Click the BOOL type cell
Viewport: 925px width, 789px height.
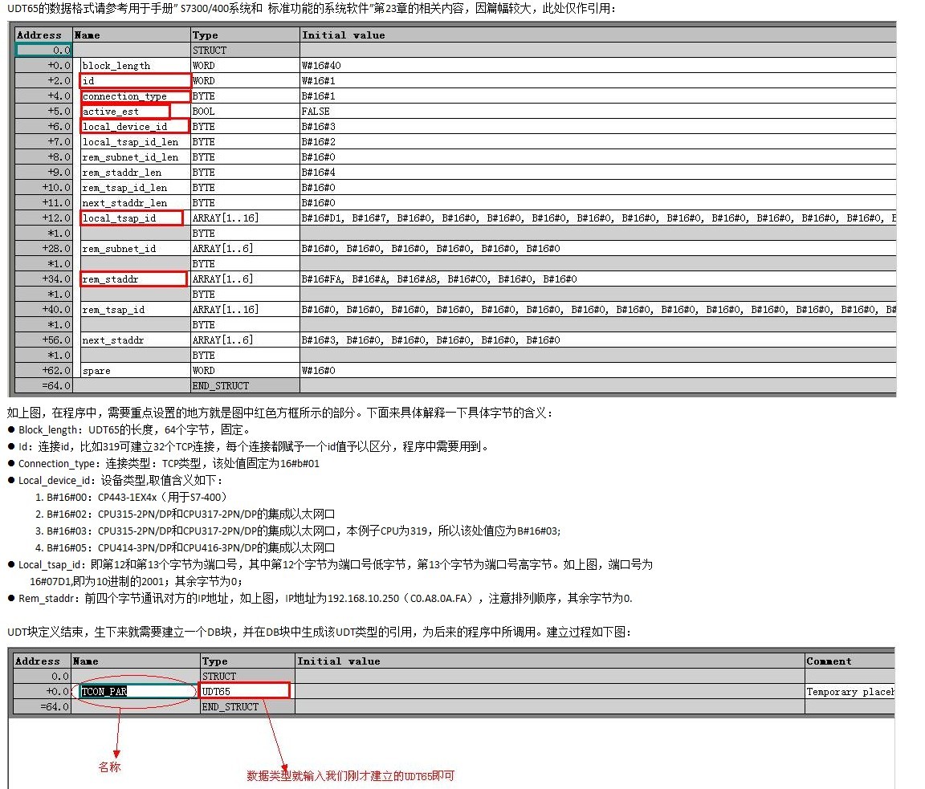(x=245, y=112)
